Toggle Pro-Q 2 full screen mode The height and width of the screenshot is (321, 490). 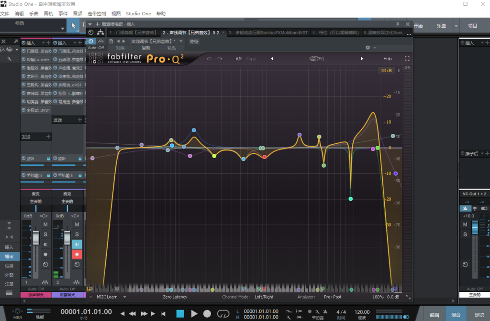click(407, 59)
